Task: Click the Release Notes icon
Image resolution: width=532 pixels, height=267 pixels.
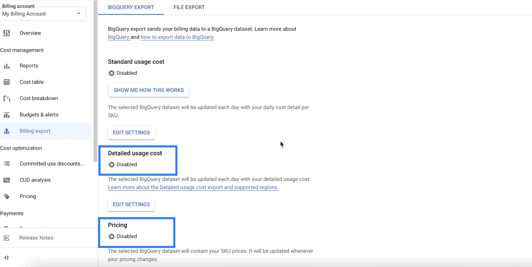Action: [x=6, y=238]
